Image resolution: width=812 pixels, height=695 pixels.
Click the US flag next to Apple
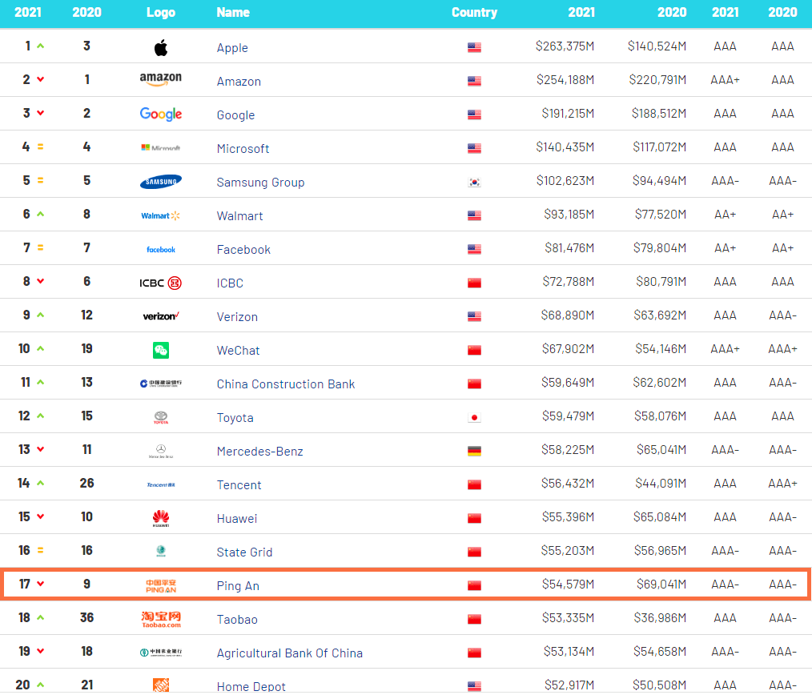474,46
